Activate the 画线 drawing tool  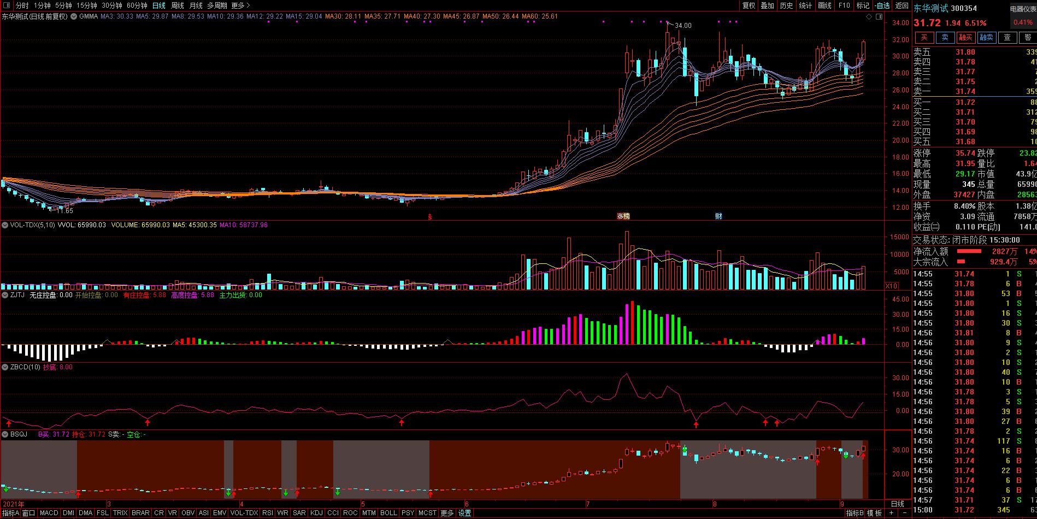pyautogui.click(x=825, y=5)
